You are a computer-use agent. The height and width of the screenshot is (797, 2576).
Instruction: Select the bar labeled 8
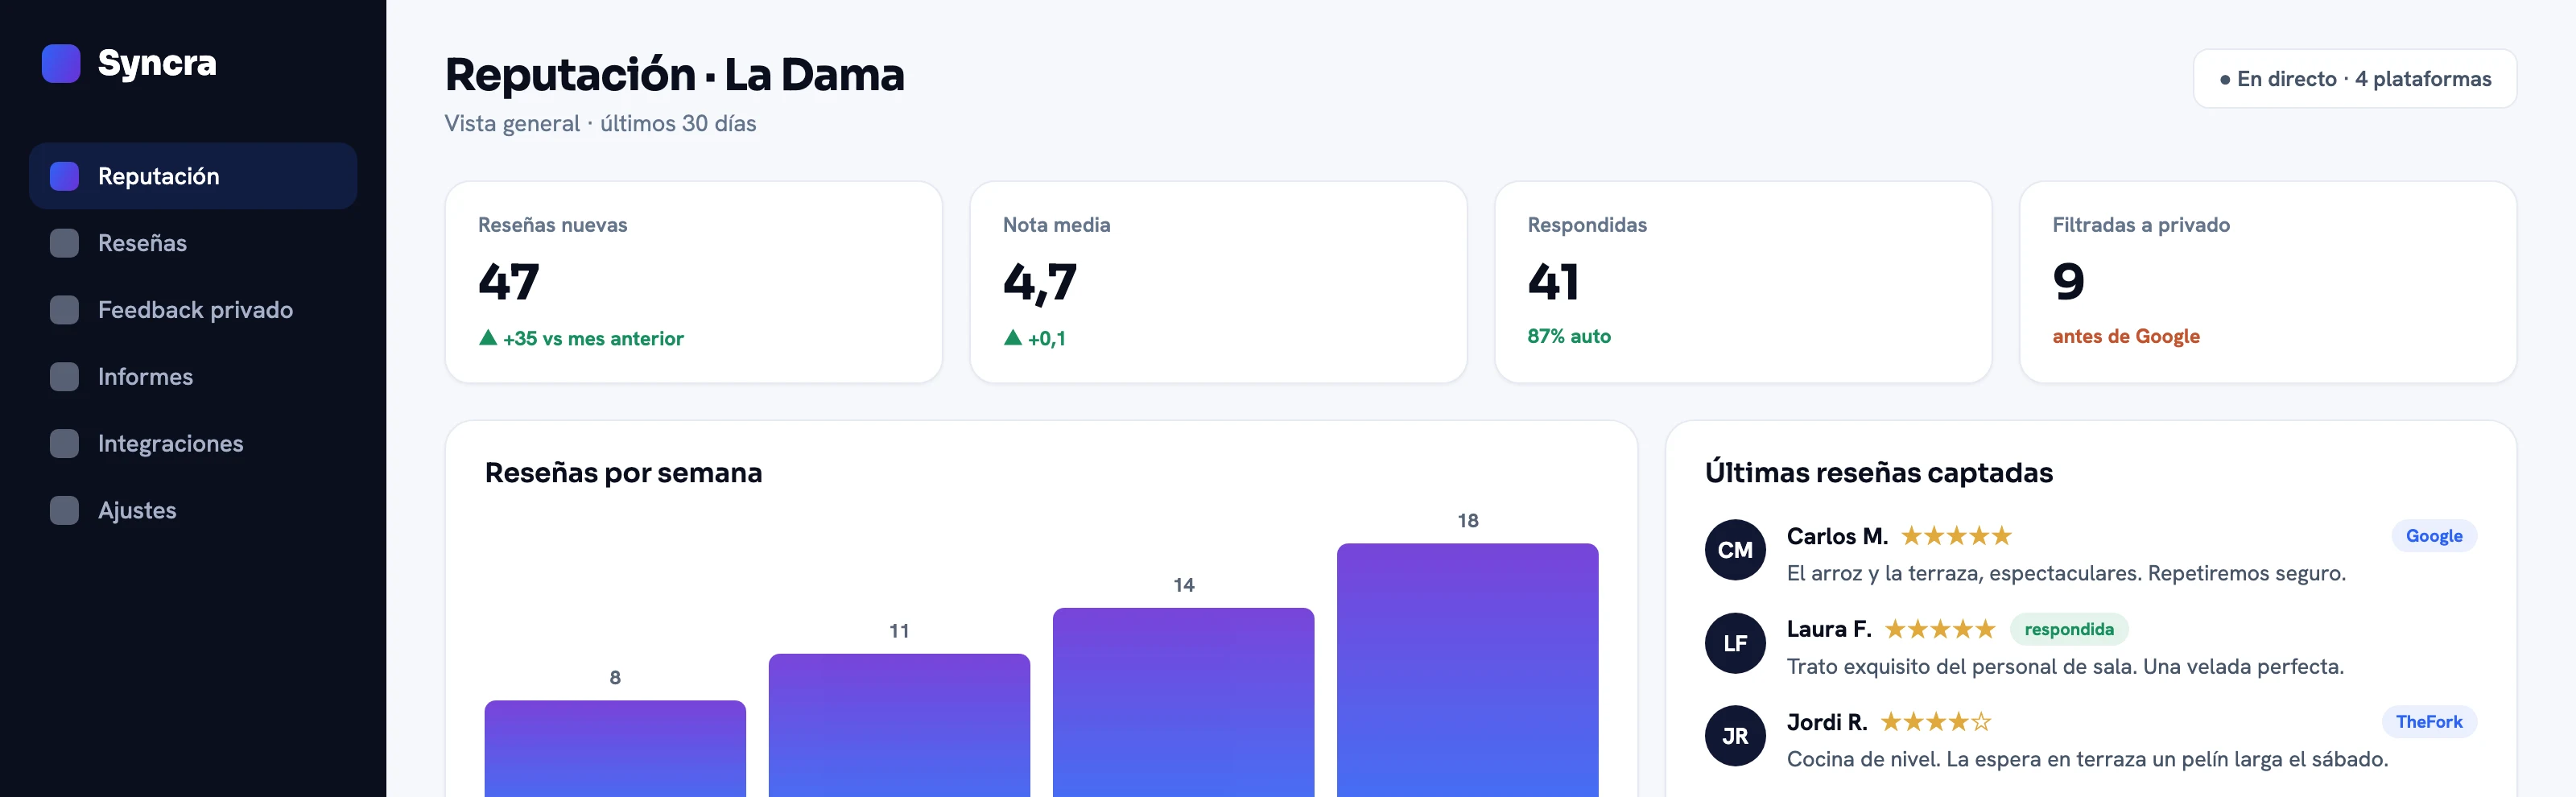point(615,749)
